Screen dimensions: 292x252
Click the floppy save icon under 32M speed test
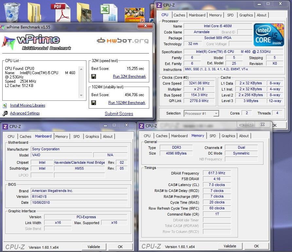click(94, 76)
